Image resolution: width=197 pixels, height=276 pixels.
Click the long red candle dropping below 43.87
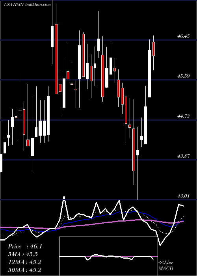point(134,149)
